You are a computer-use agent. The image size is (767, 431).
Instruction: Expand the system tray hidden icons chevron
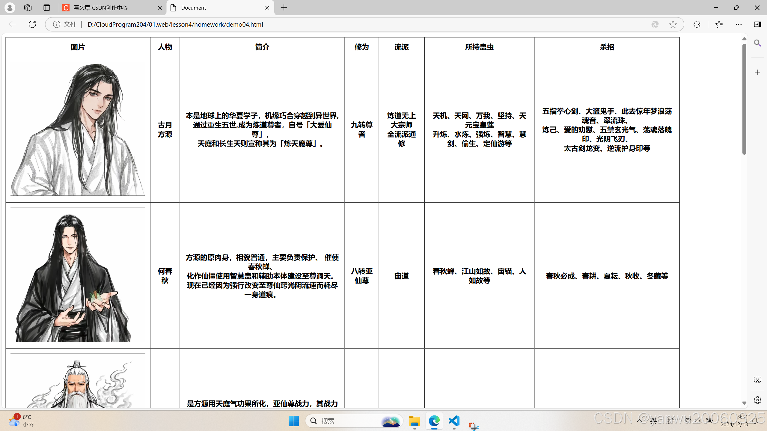point(639,421)
